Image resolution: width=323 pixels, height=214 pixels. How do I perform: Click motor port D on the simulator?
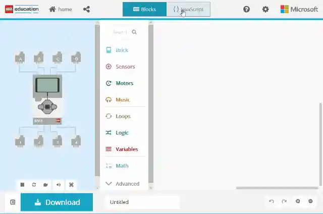pyautogui.click(x=76, y=58)
